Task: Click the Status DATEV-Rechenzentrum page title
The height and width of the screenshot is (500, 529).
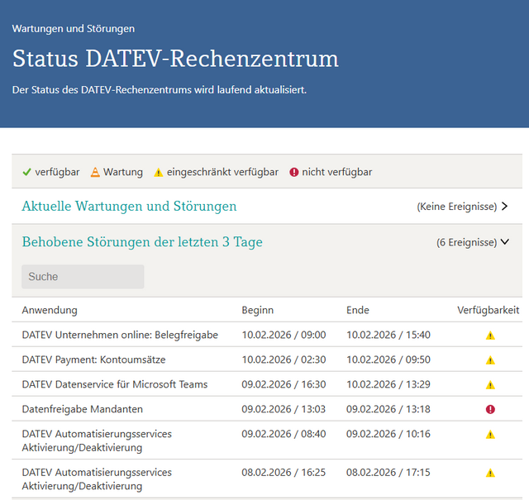Action: coord(175,59)
